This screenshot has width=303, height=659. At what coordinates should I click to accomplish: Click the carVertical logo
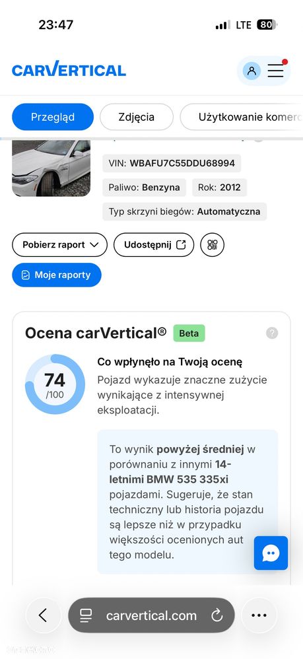point(69,70)
